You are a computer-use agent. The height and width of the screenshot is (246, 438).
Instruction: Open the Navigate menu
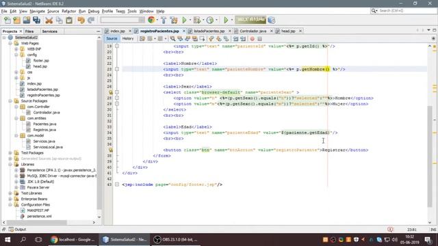[x=37, y=11]
